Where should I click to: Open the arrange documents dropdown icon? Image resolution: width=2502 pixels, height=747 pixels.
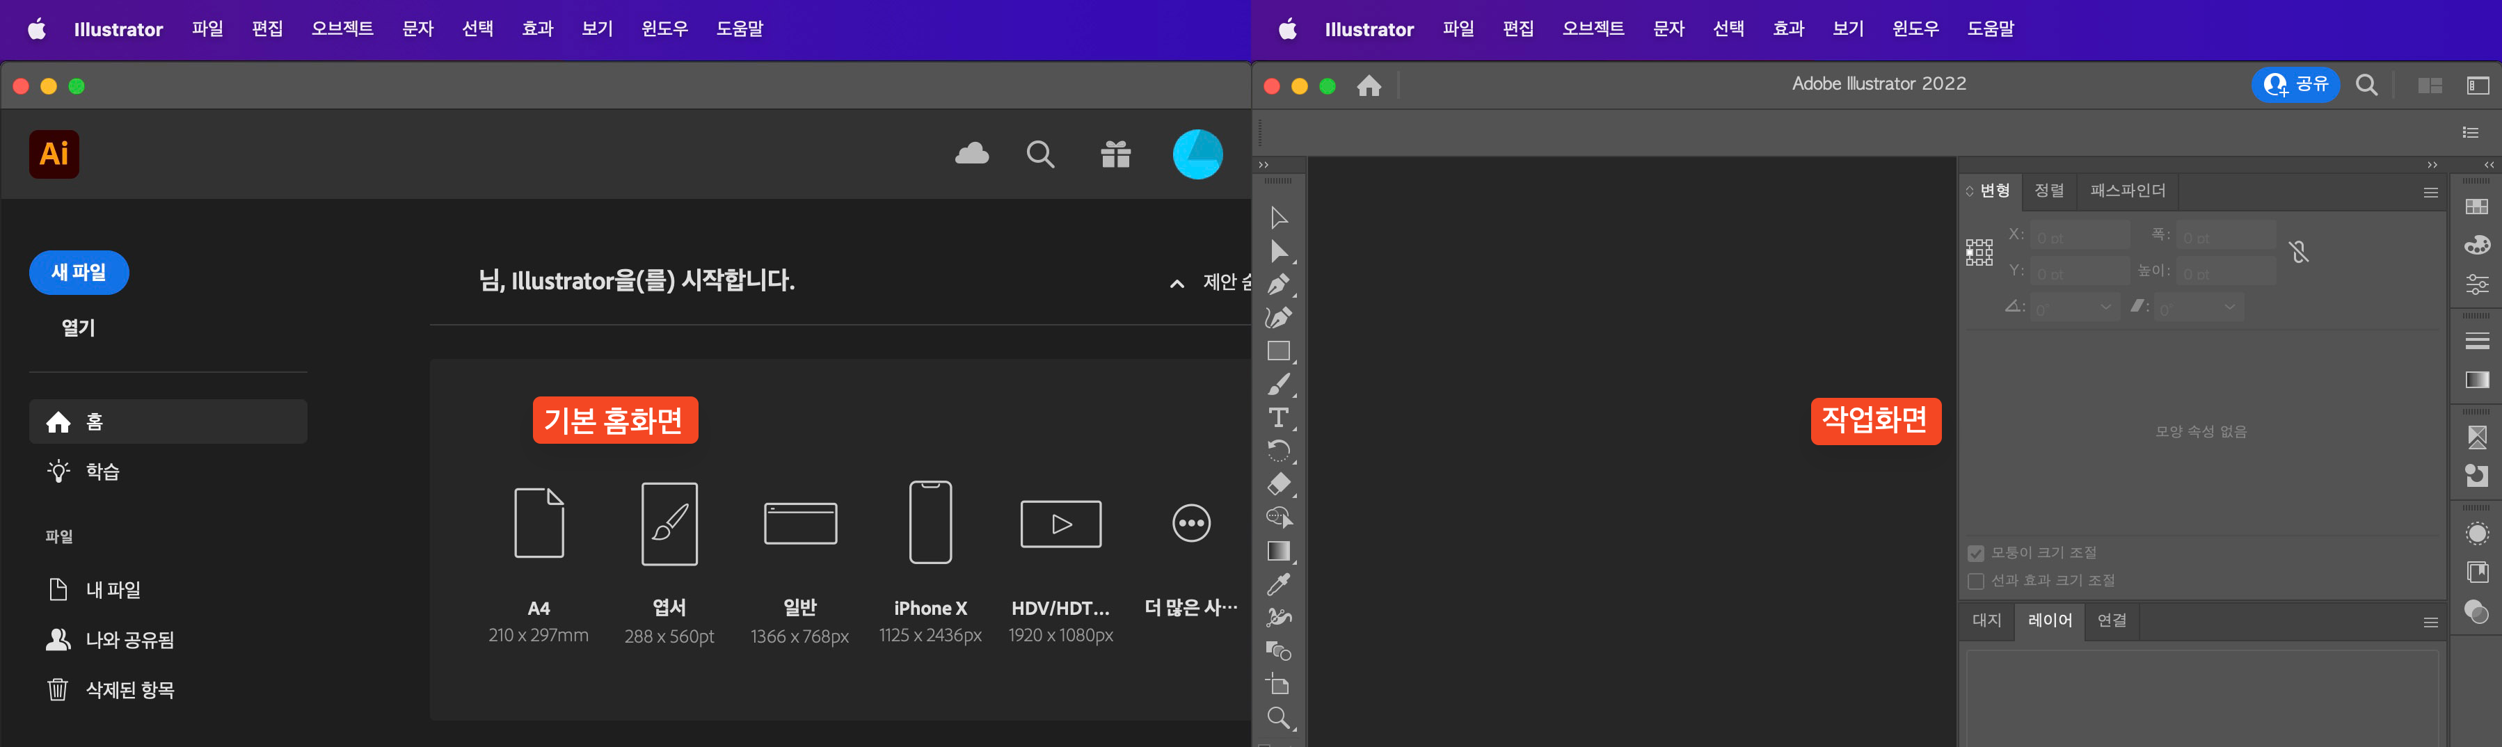(2429, 86)
